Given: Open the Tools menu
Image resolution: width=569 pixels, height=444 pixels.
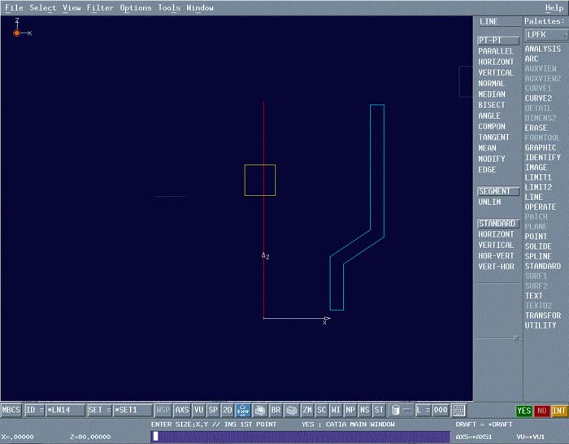Looking at the screenshot, I should [169, 7].
